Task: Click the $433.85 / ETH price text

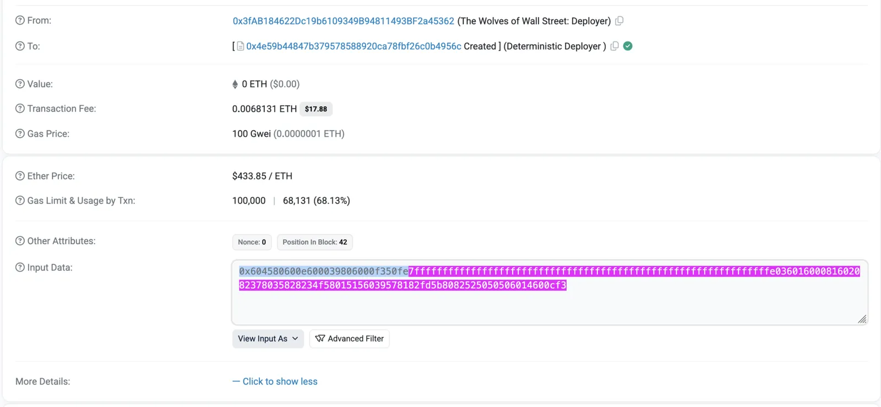Action: (262, 176)
